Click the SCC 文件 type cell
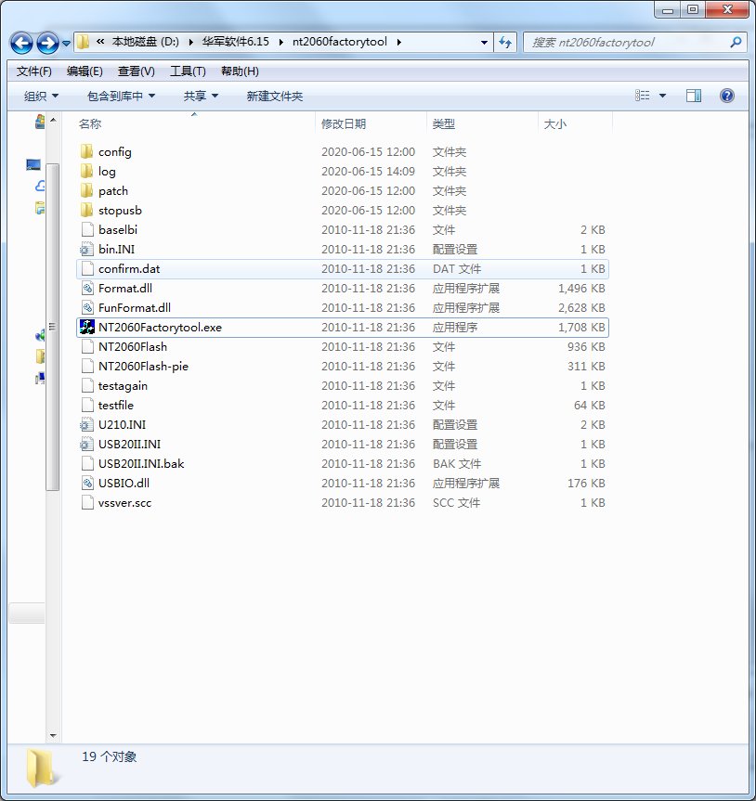 click(456, 502)
